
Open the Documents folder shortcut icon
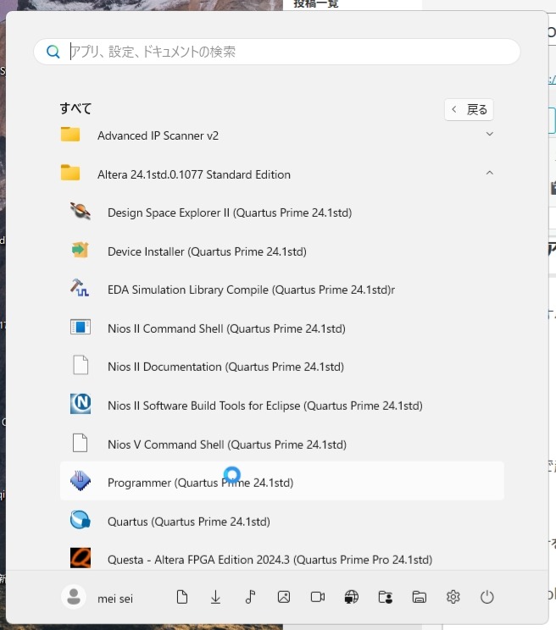point(181,597)
